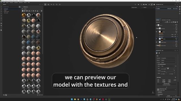Viewport: 181px width, 101px height.
Task: Open the Window menu
Action: 11,3
